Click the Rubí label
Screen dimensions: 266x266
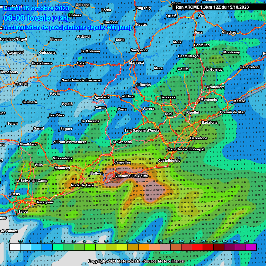click(x=169, y=114)
